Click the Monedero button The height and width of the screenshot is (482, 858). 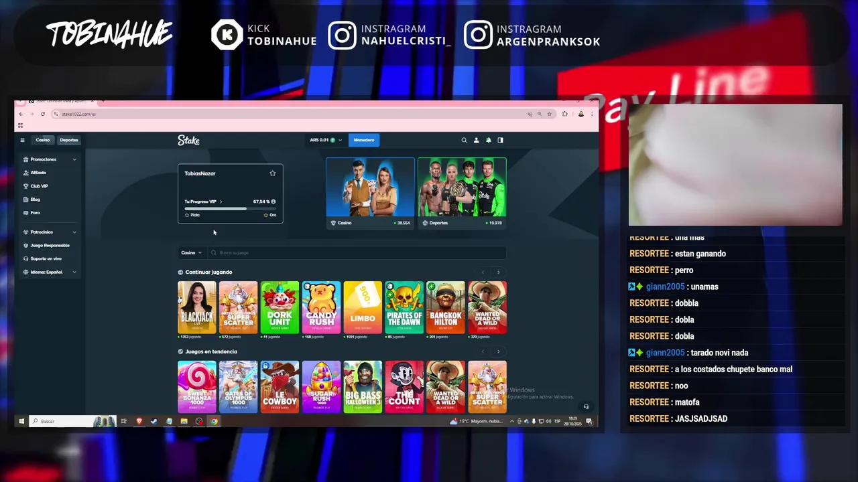tap(364, 140)
